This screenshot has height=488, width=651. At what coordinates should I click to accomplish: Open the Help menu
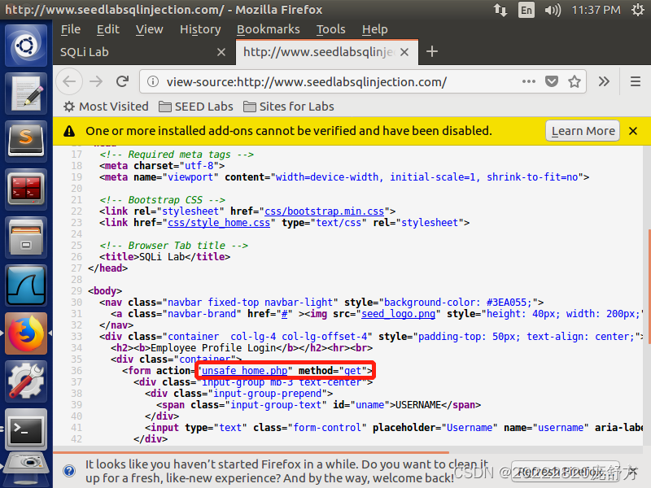[x=374, y=29]
